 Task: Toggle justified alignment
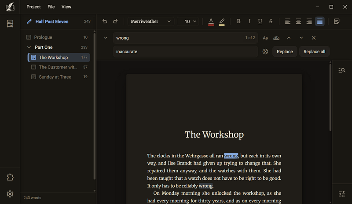(x=320, y=21)
